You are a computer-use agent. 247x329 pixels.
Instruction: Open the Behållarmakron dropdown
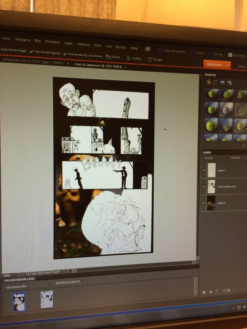point(70,283)
